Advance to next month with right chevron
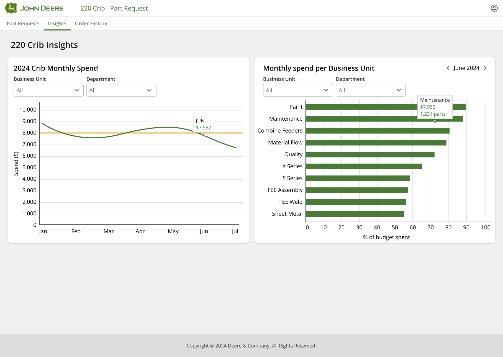Screen dimensions: 503x357 485,68
